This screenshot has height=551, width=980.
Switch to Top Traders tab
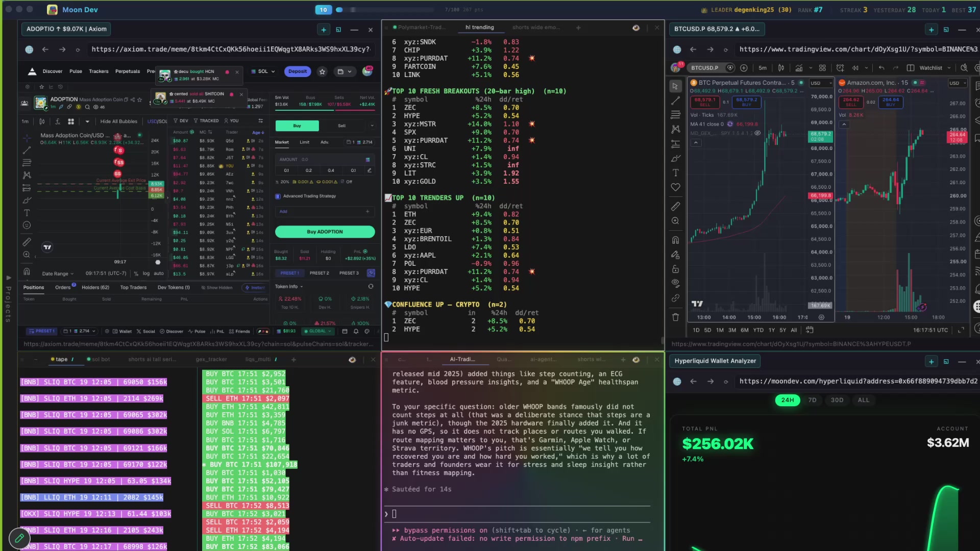coord(133,288)
